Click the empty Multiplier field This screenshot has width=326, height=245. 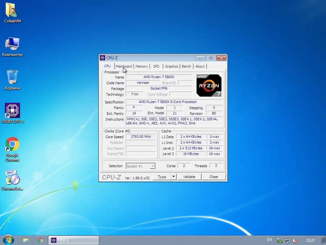[141, 143]
